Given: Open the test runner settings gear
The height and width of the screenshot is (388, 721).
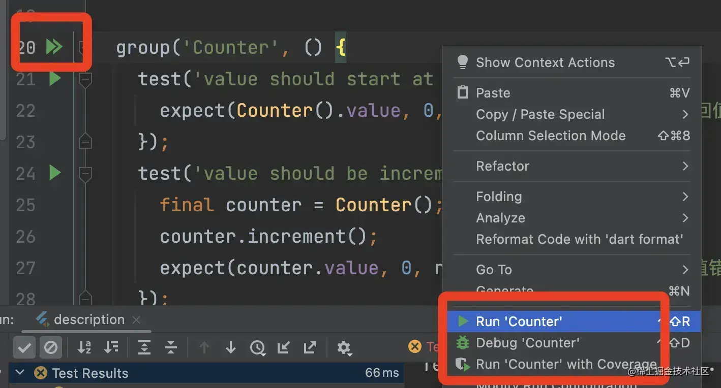Looking at the screenshot, I should pyautogui.click(x=344, y=348).
